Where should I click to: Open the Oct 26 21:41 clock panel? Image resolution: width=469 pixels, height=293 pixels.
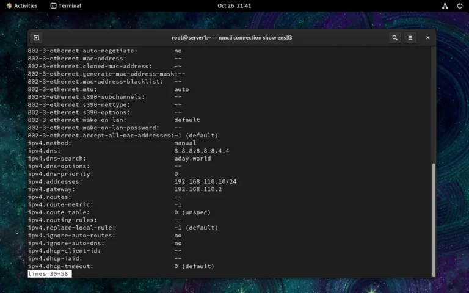tap(234, 5)
